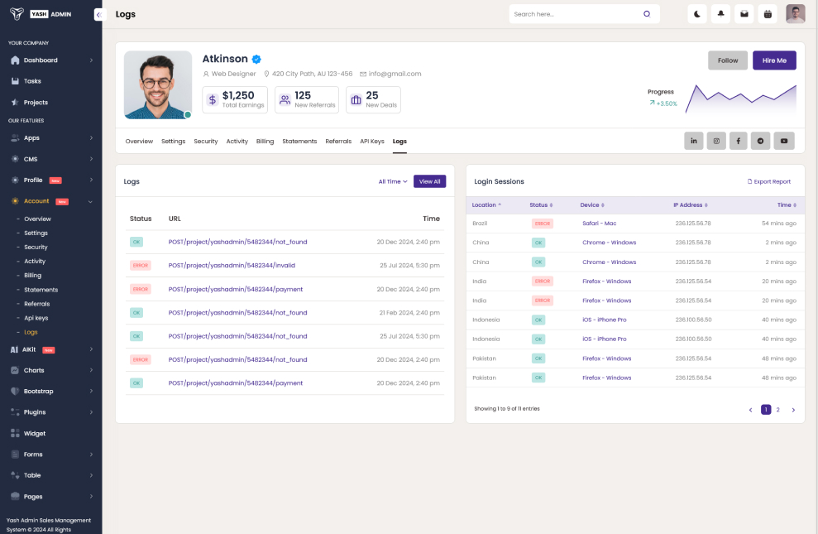
Task: Switch to the API Keys profile tab
Action: point(372,142)
